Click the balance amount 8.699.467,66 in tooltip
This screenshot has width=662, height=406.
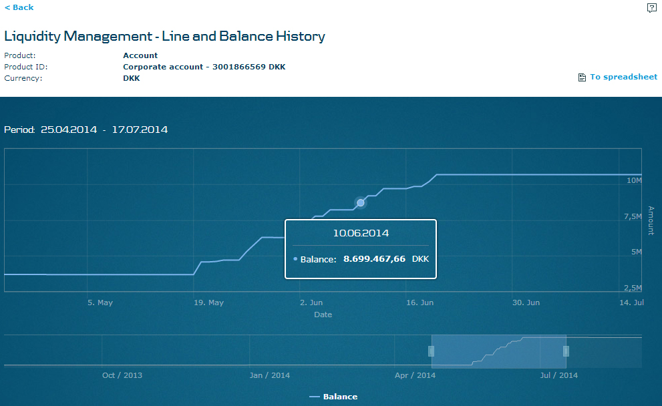pyautogui.click(x=374, y=258)
